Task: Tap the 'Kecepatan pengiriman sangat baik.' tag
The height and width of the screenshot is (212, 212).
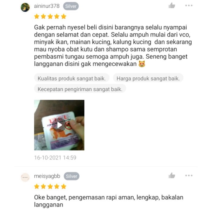Action: tap(80, 89)
